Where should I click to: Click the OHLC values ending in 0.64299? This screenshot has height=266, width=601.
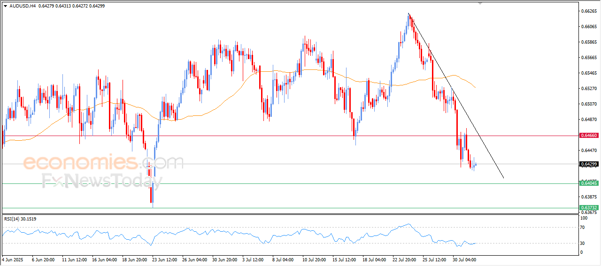coord(72,6)
